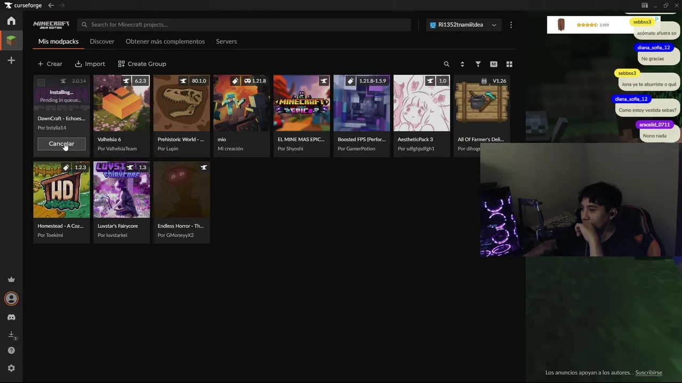Screen dimensions: 682x383
Task: Open the filter funnel icon
Action: (x=478, y=64)
